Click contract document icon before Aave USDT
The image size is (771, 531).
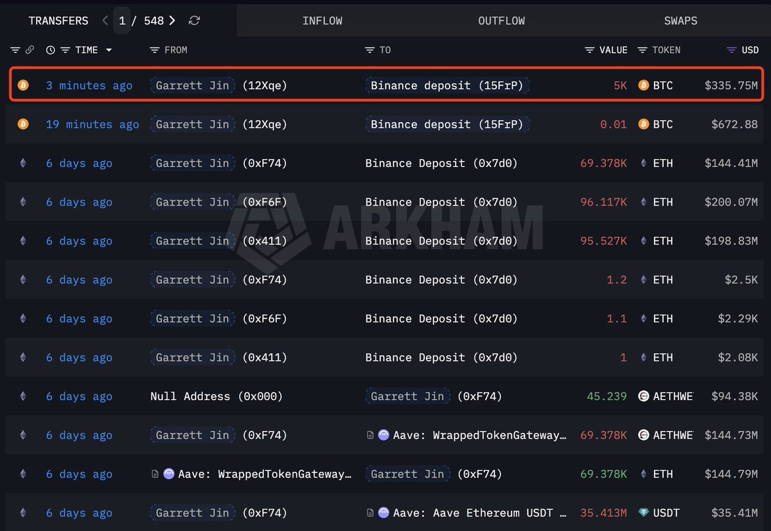[370, 513]
